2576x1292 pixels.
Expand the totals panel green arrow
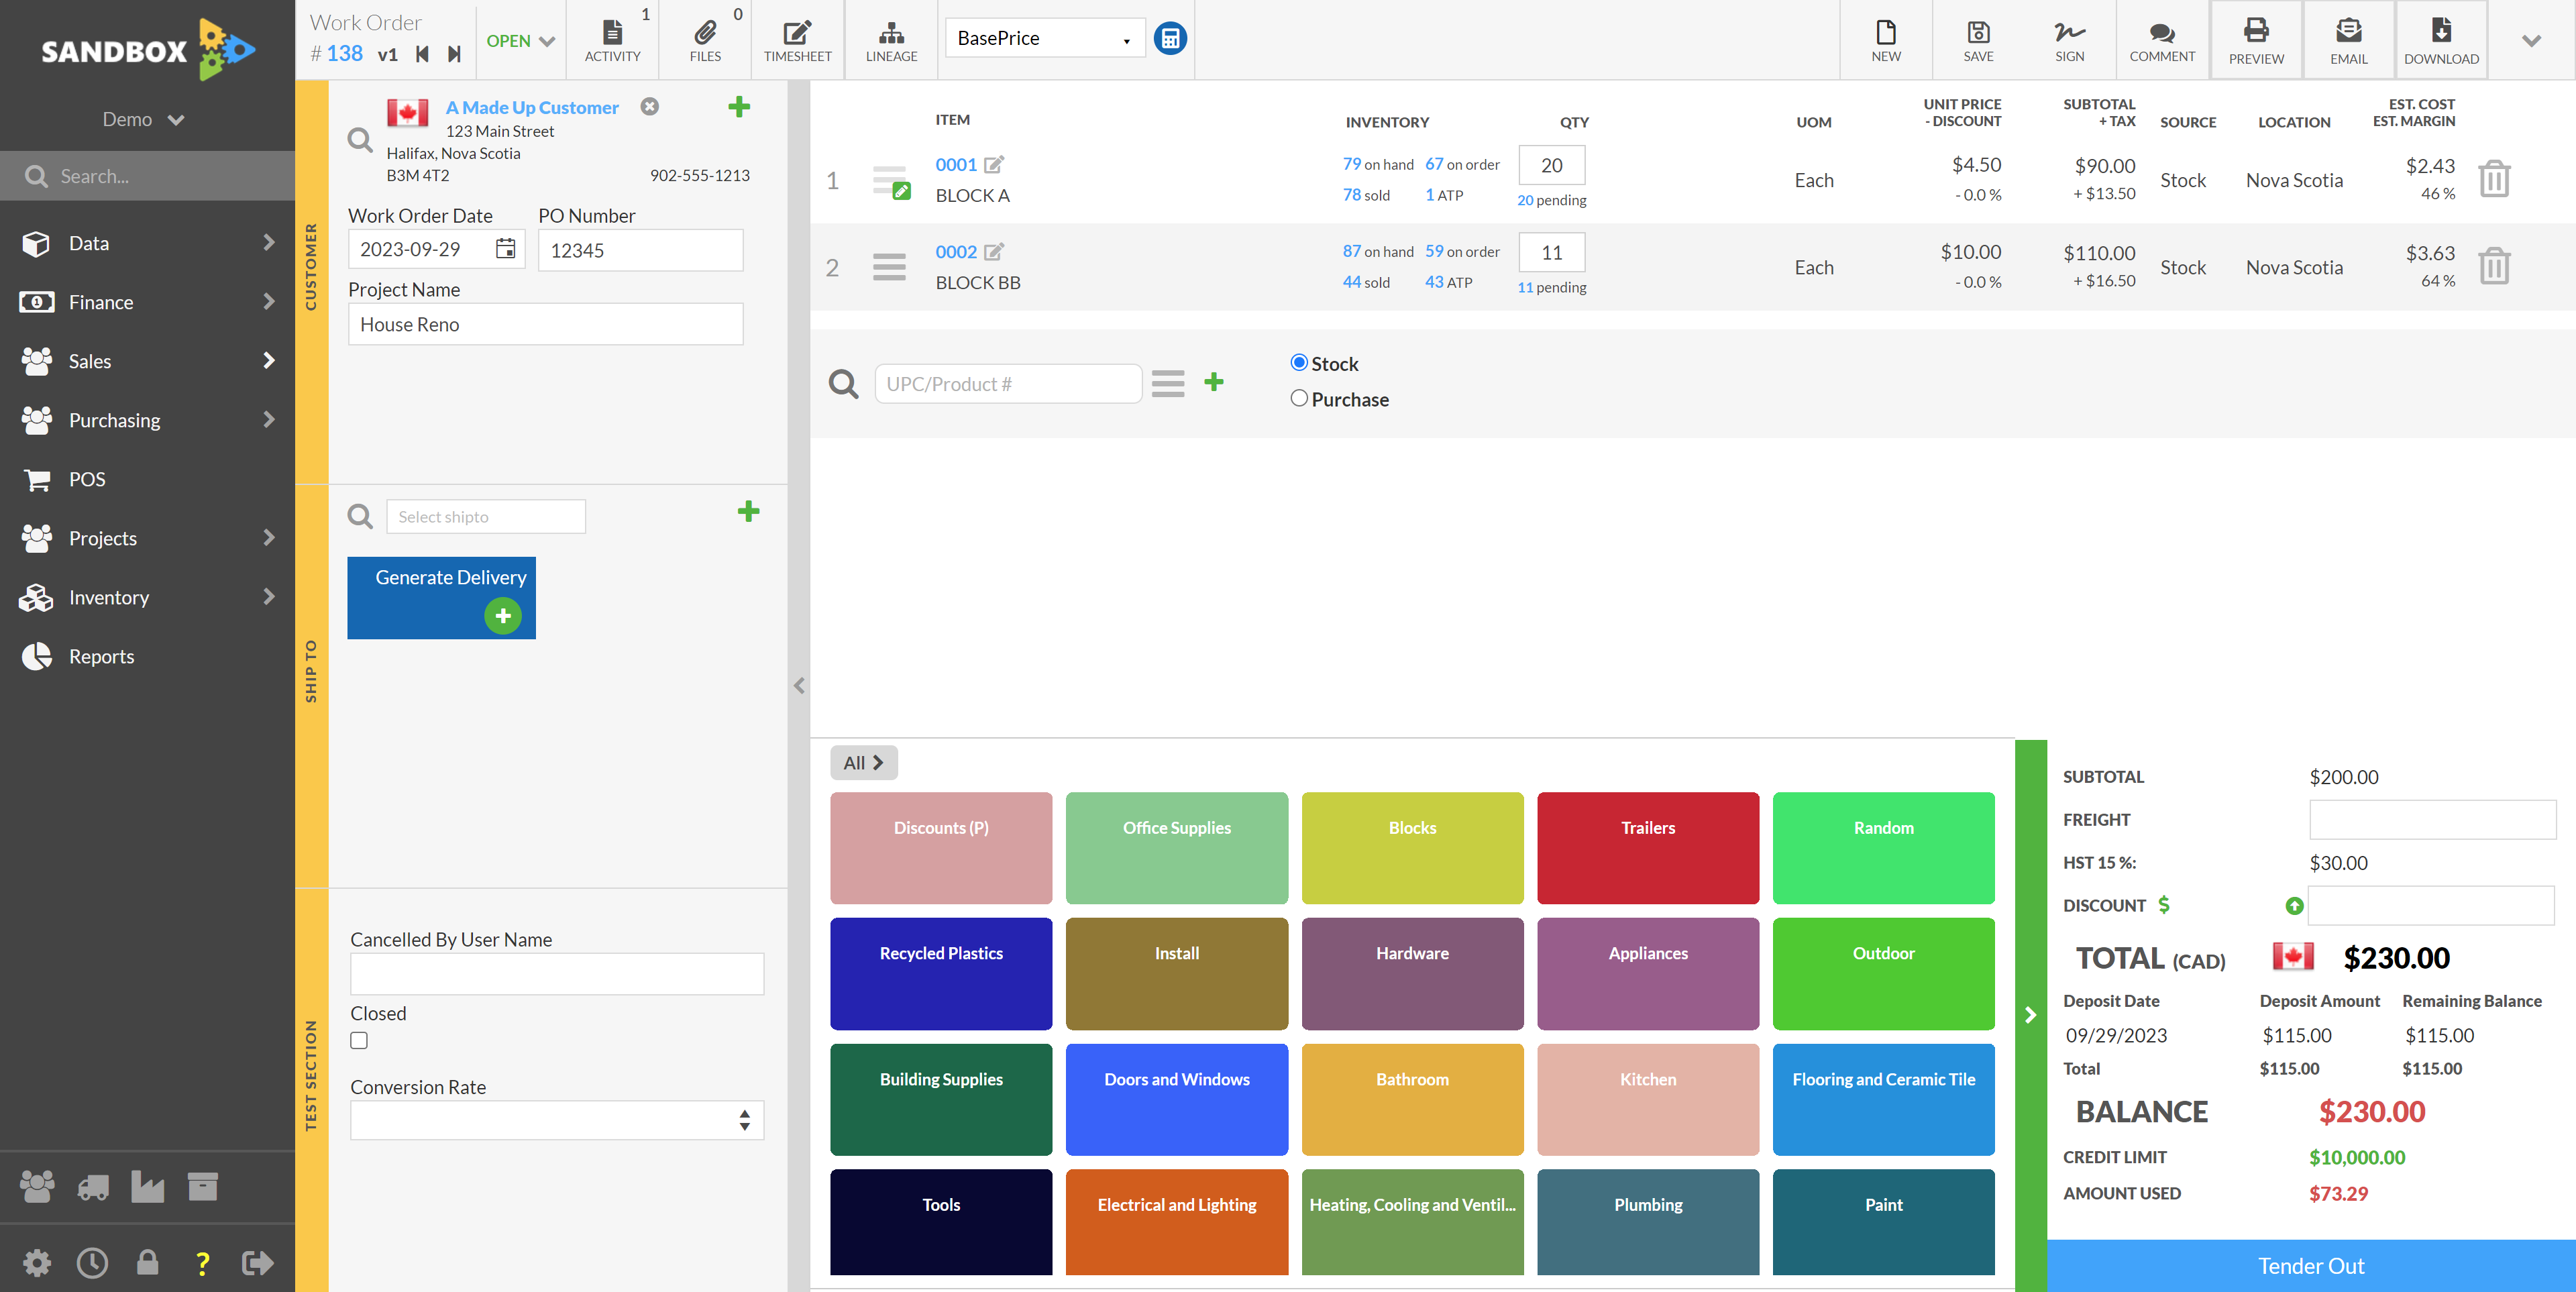(2030, 1015)
